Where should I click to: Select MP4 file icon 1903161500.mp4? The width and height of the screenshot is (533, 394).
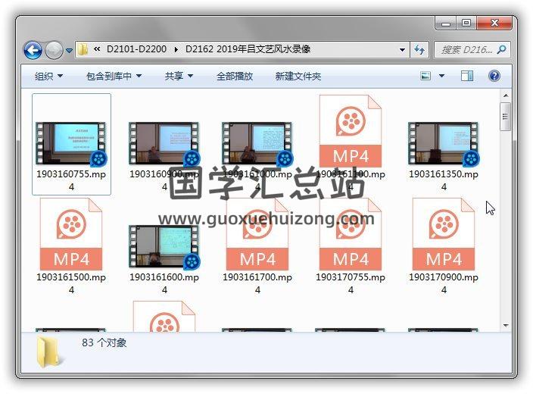70,234
